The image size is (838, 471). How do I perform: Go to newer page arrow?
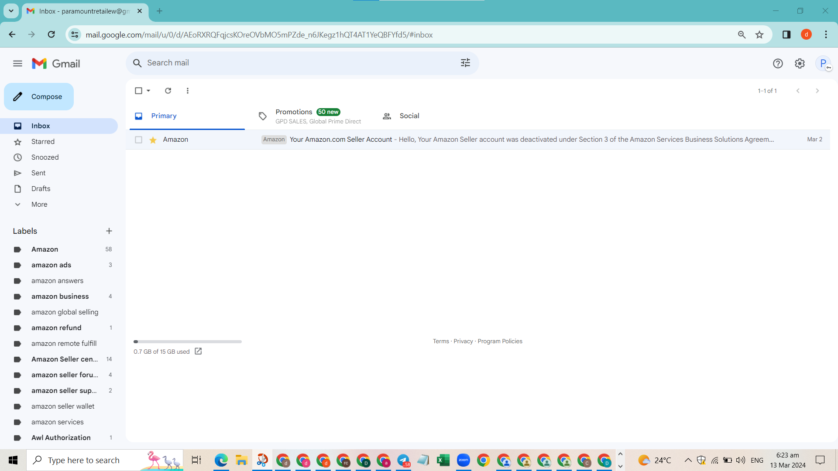pos(798,91)
